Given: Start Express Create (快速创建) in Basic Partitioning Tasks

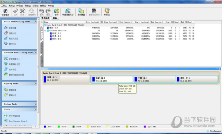Looking at the screenshot, I should point(10,28).
